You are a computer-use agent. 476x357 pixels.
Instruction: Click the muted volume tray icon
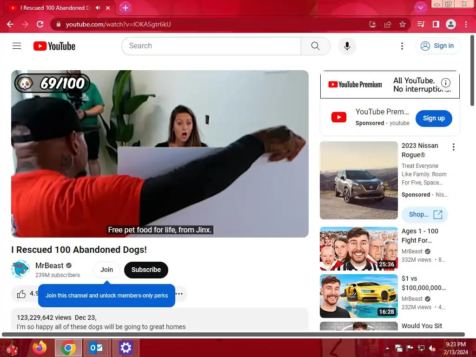432,348
